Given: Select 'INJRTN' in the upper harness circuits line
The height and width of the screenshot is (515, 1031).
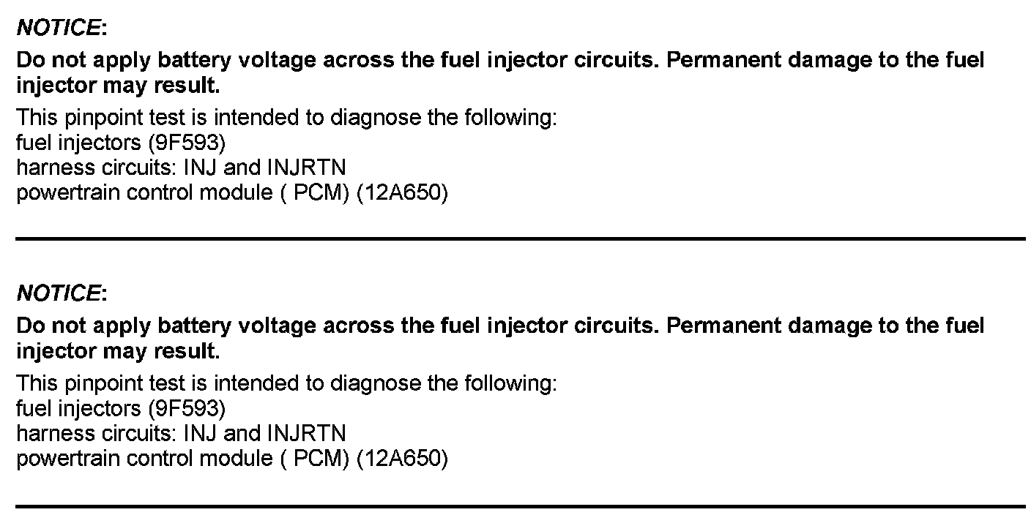Looking at the screenshot, I should (306, 168).
